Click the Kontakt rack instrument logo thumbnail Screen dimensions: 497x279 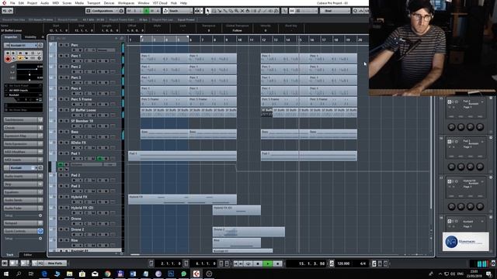[x=466, y=242]
